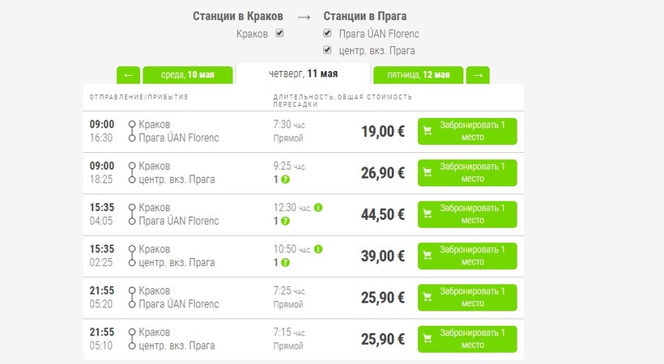This screenshot has width=664, height=364.
Task: Click the transfer help icon on the 44,50 € trip
Action: (286, 221)
